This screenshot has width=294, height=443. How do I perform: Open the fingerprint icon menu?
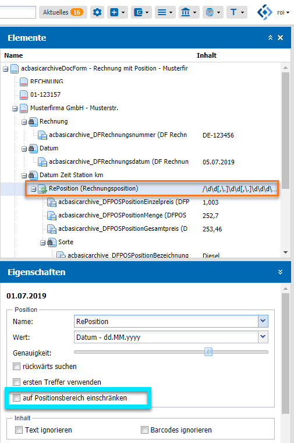click(x=213, y=12)
